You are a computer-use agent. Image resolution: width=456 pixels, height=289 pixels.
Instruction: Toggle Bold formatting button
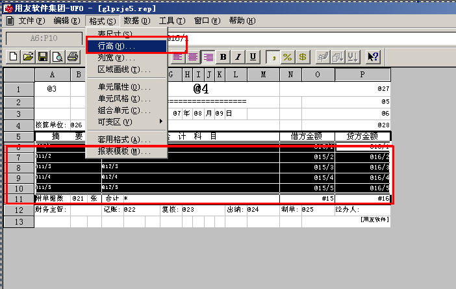coord(223,57)
